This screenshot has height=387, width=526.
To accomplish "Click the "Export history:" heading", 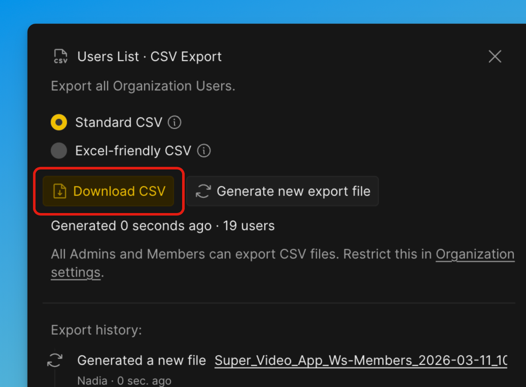I will [x=96, y=330].
